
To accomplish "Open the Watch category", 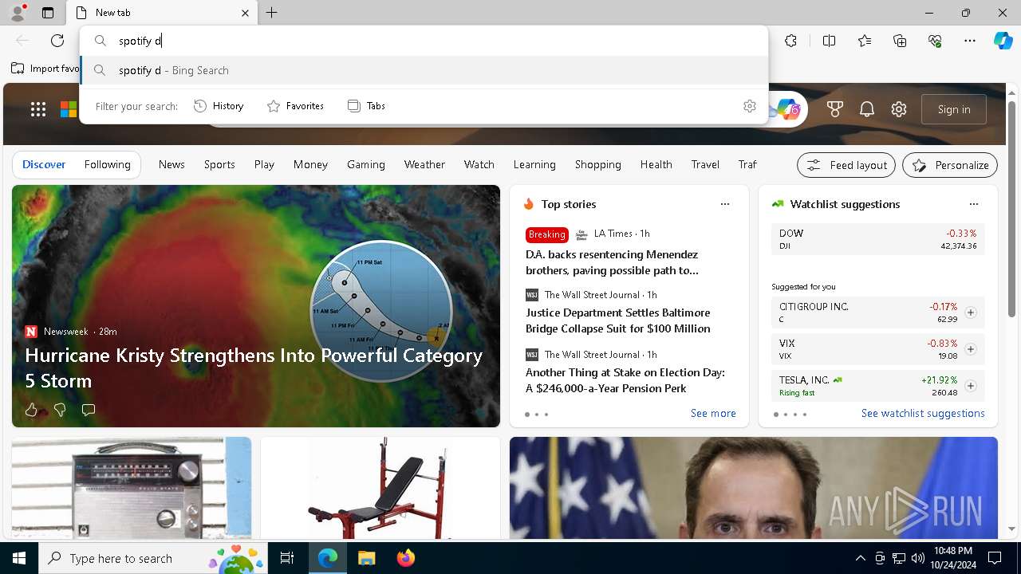I will [479, 164].
